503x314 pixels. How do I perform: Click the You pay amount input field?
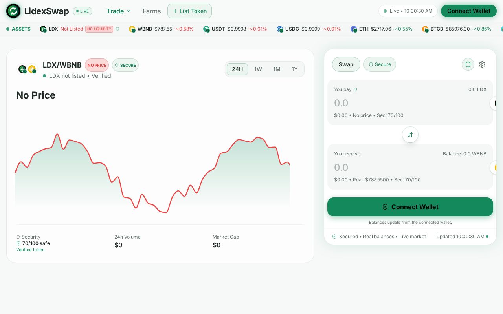[x=410, y=103]
